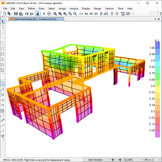Switch to the xy plane view

(x=86, y=13)
